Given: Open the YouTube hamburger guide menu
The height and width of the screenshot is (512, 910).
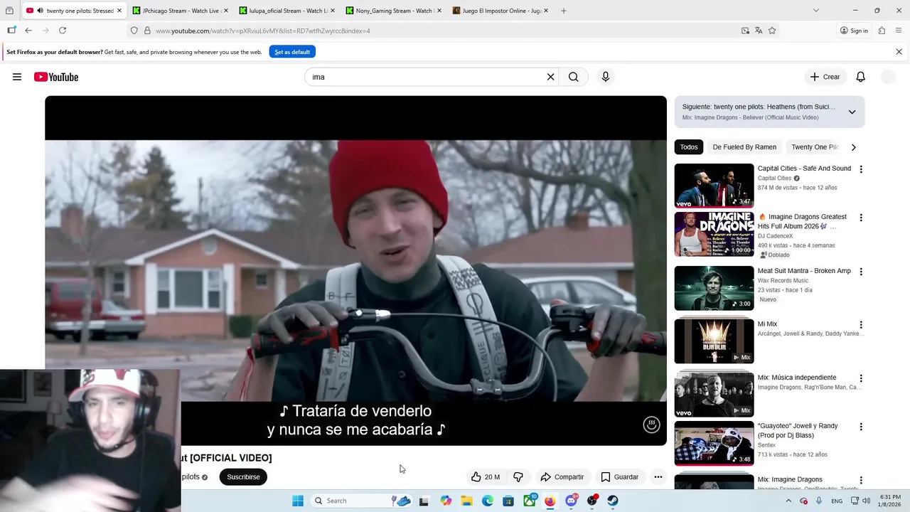Looking at the screenshot, I should [x=17, y=77].
